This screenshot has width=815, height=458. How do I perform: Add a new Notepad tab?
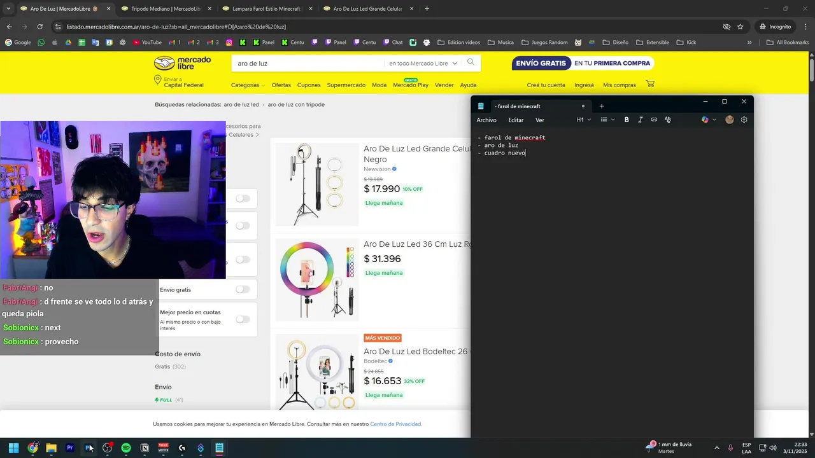click(602, 106)
